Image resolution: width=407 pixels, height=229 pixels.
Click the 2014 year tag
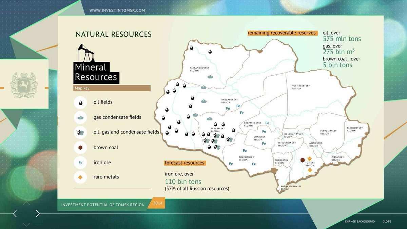[158, 203]
